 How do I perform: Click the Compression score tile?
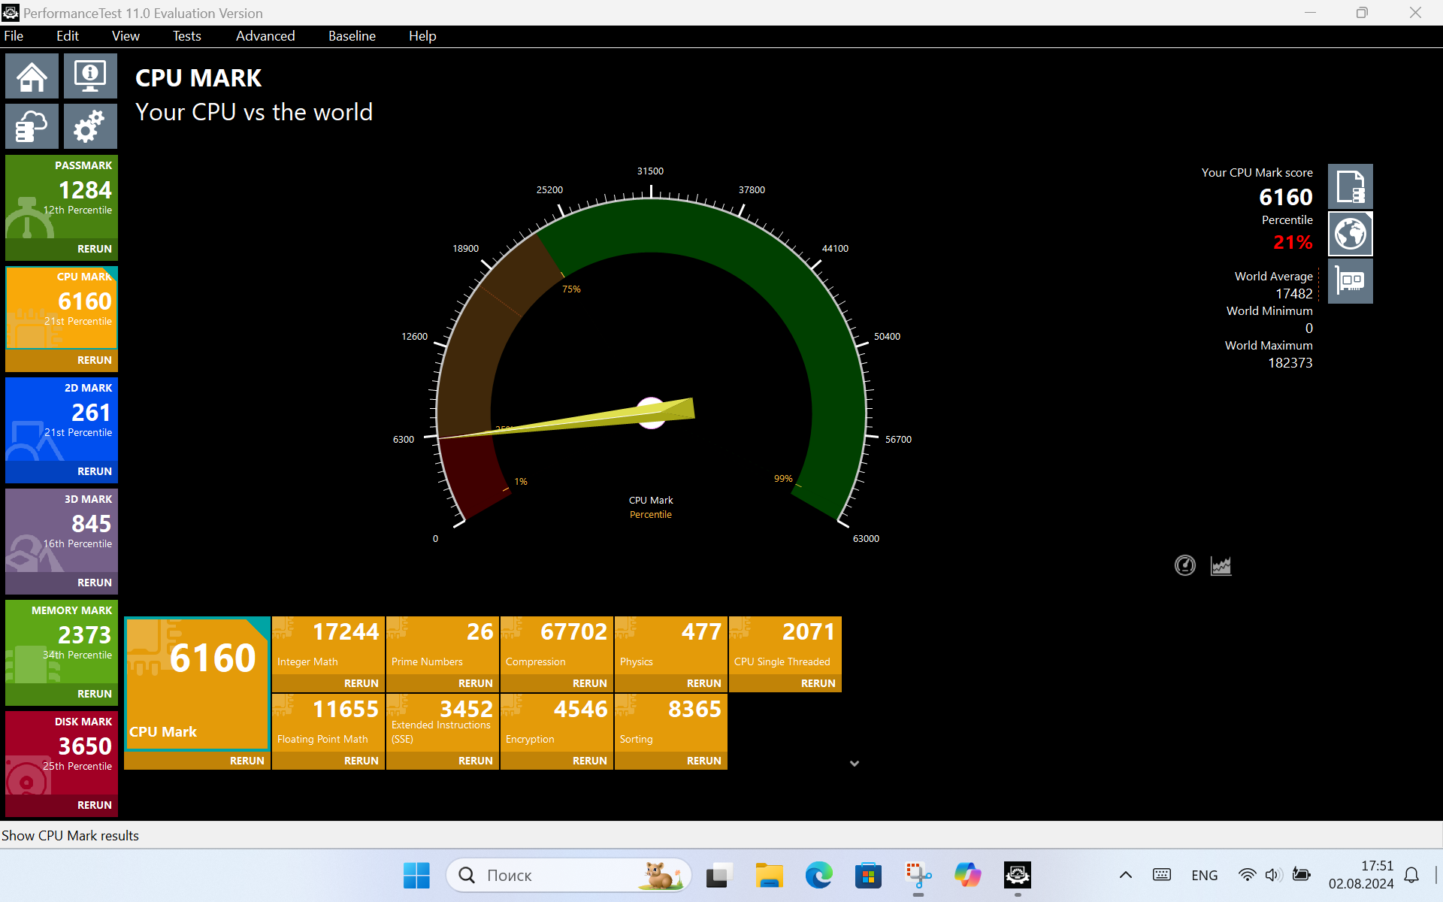click(556, 645)
